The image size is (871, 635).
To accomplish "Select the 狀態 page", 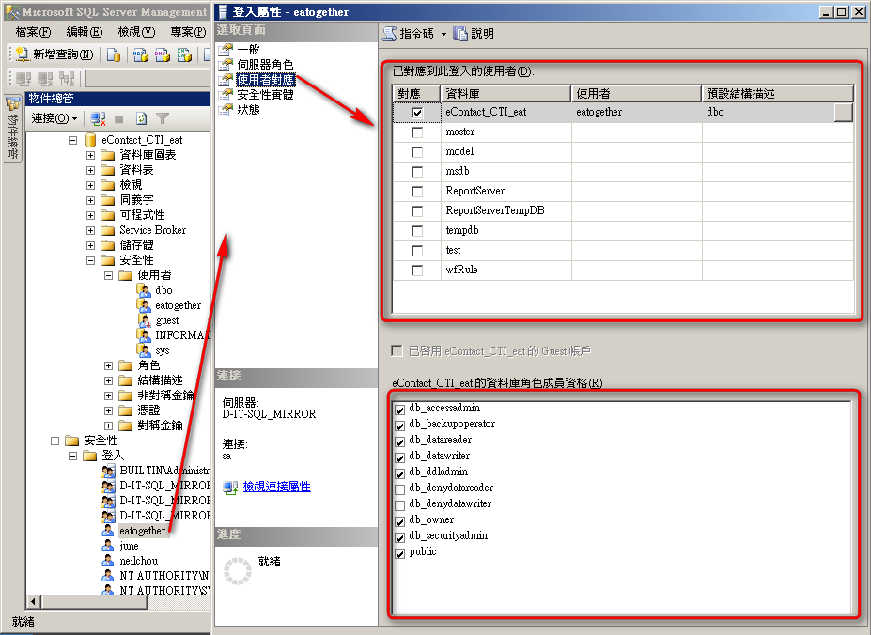I will tap(248, 110).
